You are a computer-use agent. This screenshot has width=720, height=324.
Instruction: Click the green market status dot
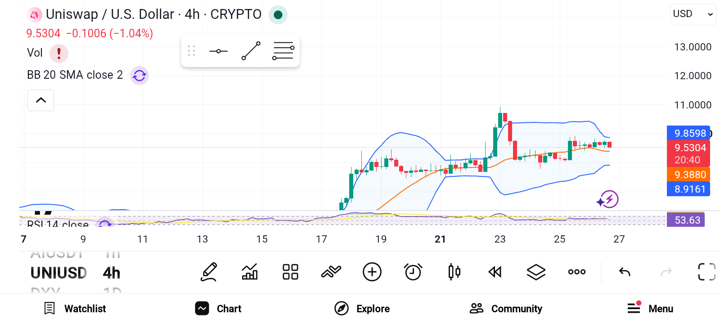pos(278,15)
